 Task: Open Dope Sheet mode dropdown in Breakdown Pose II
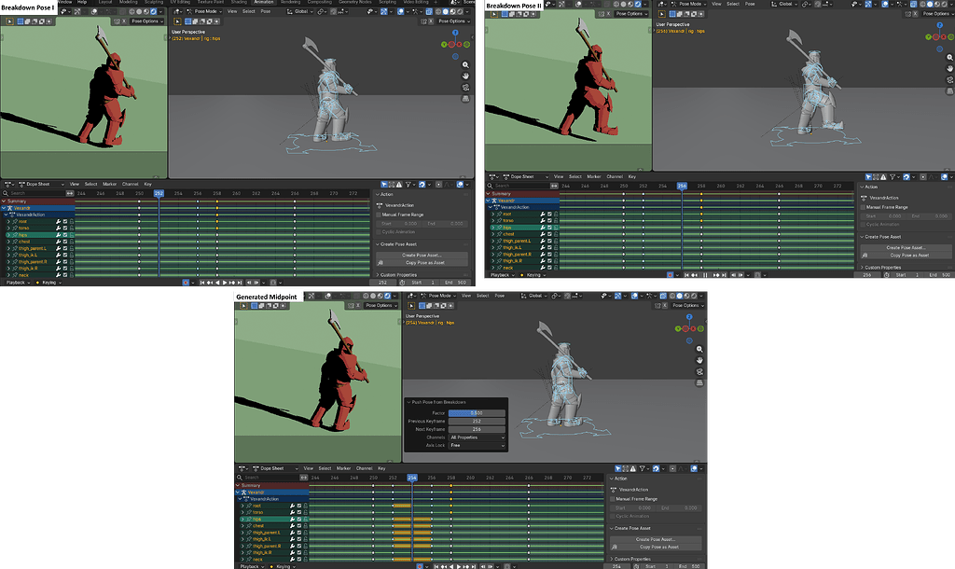point(526,176)
